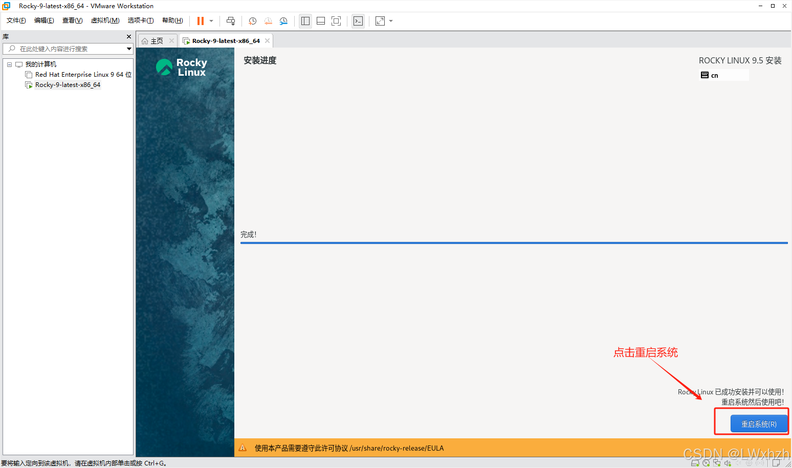Click the installation progress bar
The width and height of the screenshot is (792, 468).
click(x=514, y=243)
